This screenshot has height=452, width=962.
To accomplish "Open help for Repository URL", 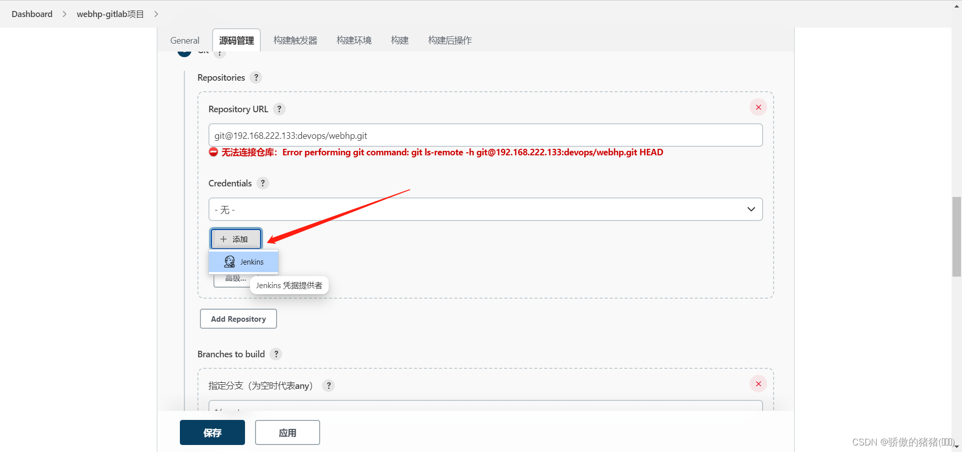I will click(279, 109).
